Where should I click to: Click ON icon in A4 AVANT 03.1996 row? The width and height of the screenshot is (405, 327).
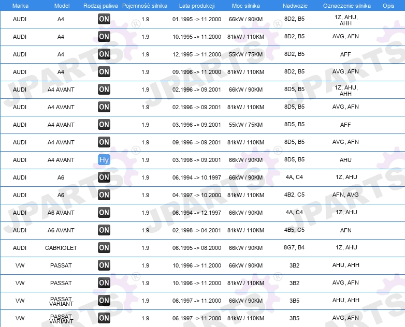click(104, 124)
